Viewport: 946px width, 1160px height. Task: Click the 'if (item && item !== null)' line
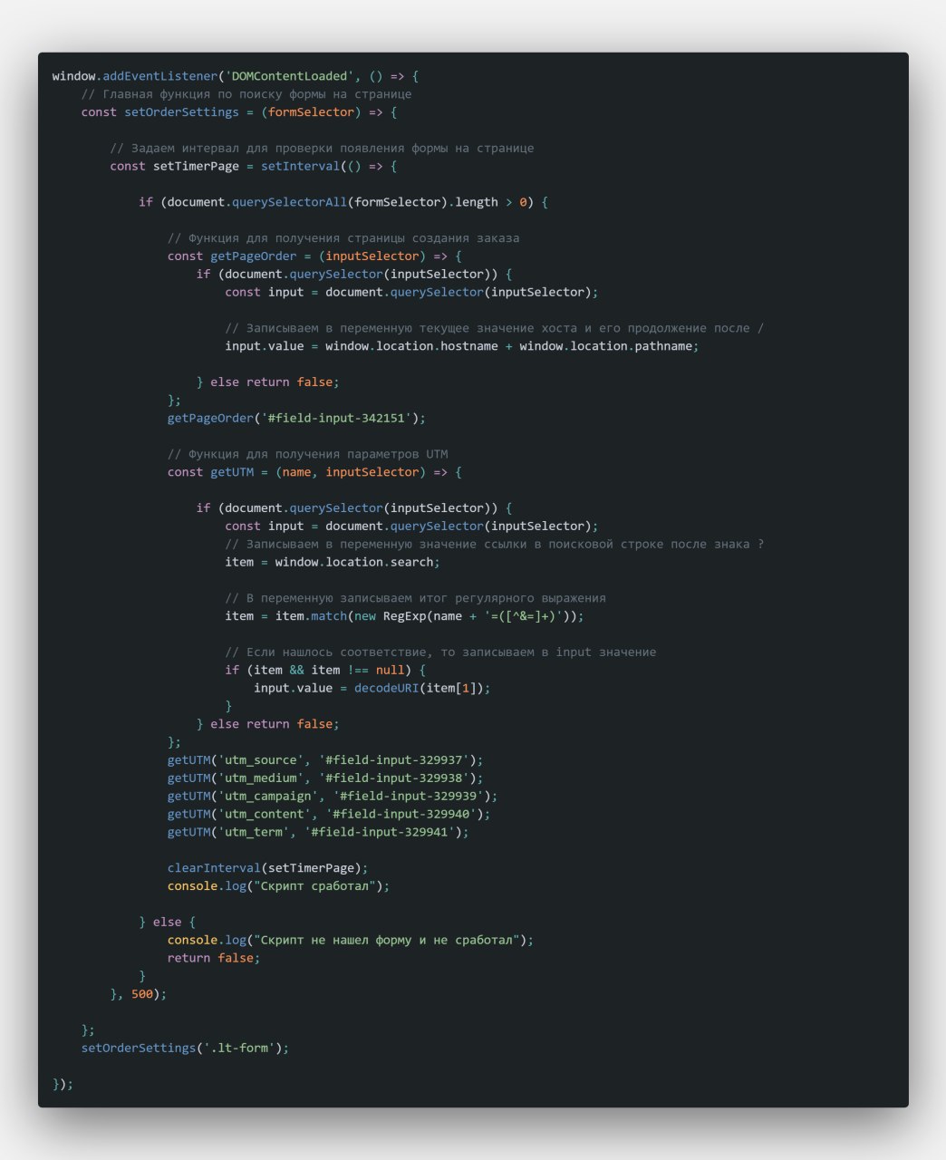[x=325, y=670]
